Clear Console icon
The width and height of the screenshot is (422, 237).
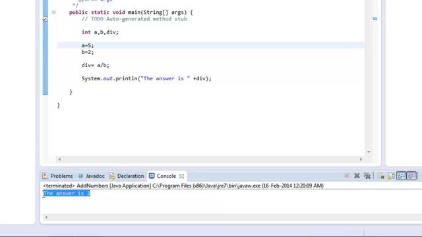pyautogui.click(x=380, y=176)
